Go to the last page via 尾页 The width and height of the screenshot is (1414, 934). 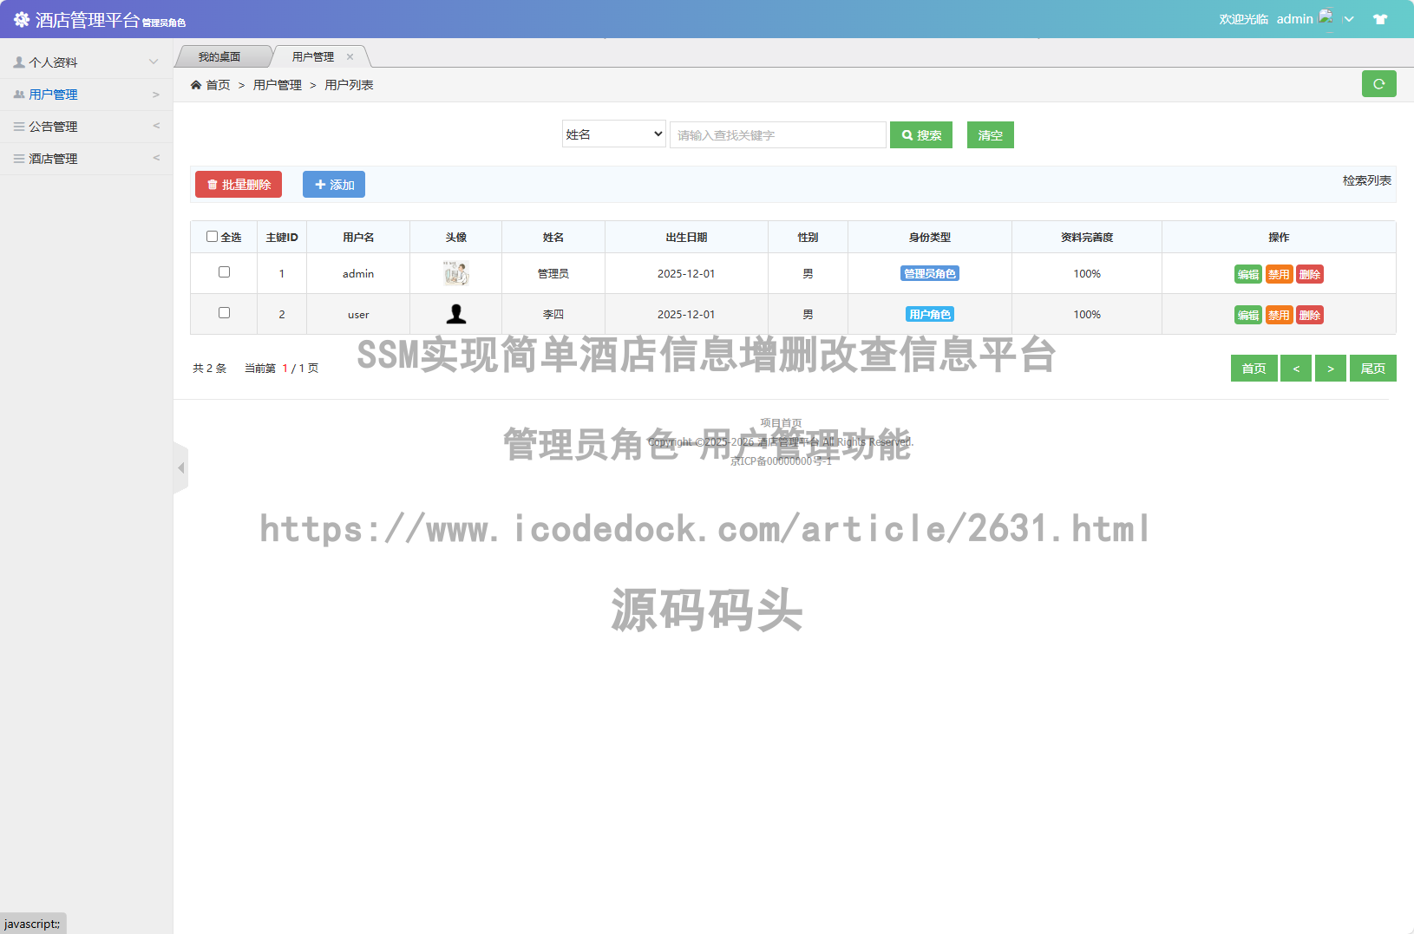click(1373, 368)
